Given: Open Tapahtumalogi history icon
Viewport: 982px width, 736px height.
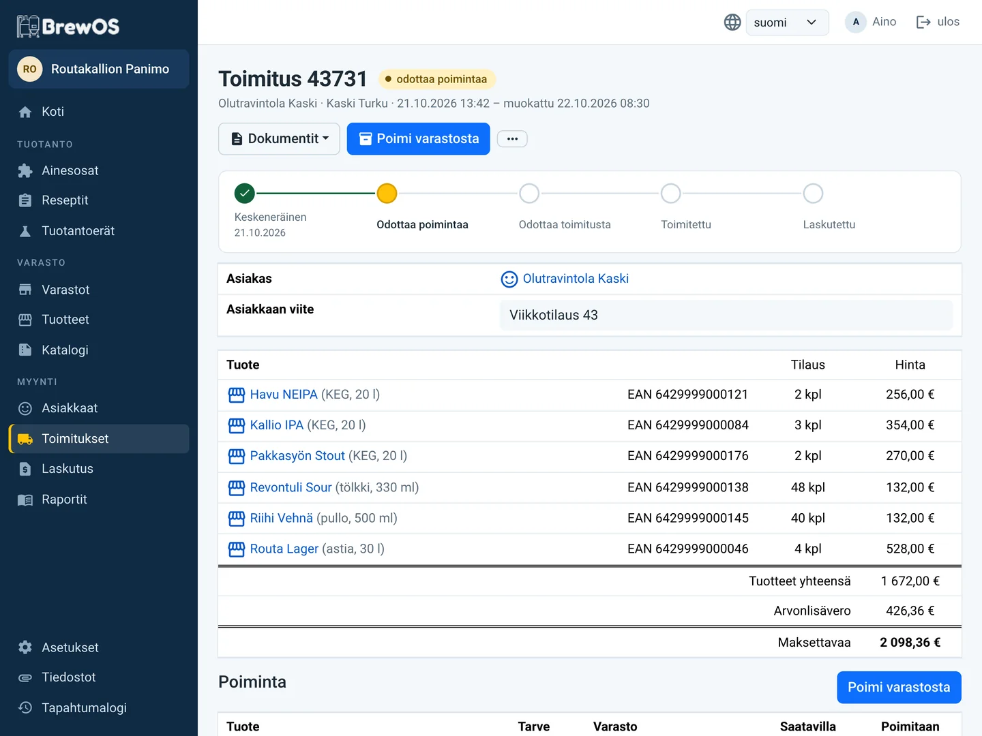Looking at the screenshot, I should 25,707.
